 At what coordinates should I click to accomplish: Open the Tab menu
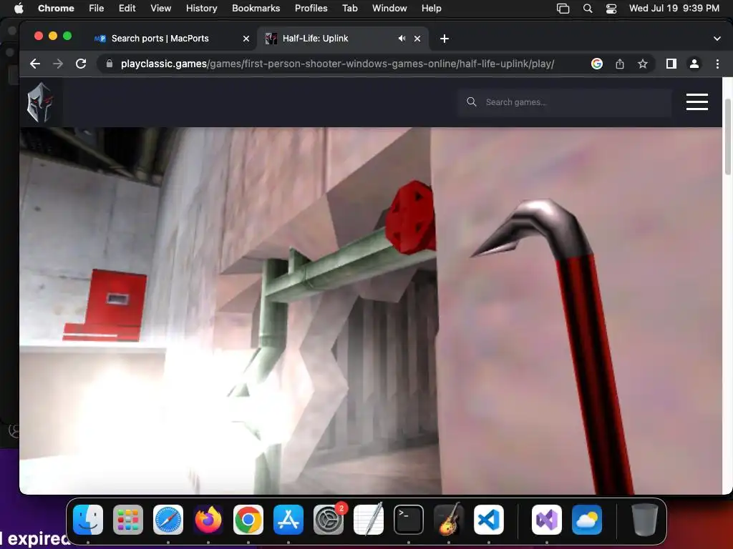click(x=349, y=8)
